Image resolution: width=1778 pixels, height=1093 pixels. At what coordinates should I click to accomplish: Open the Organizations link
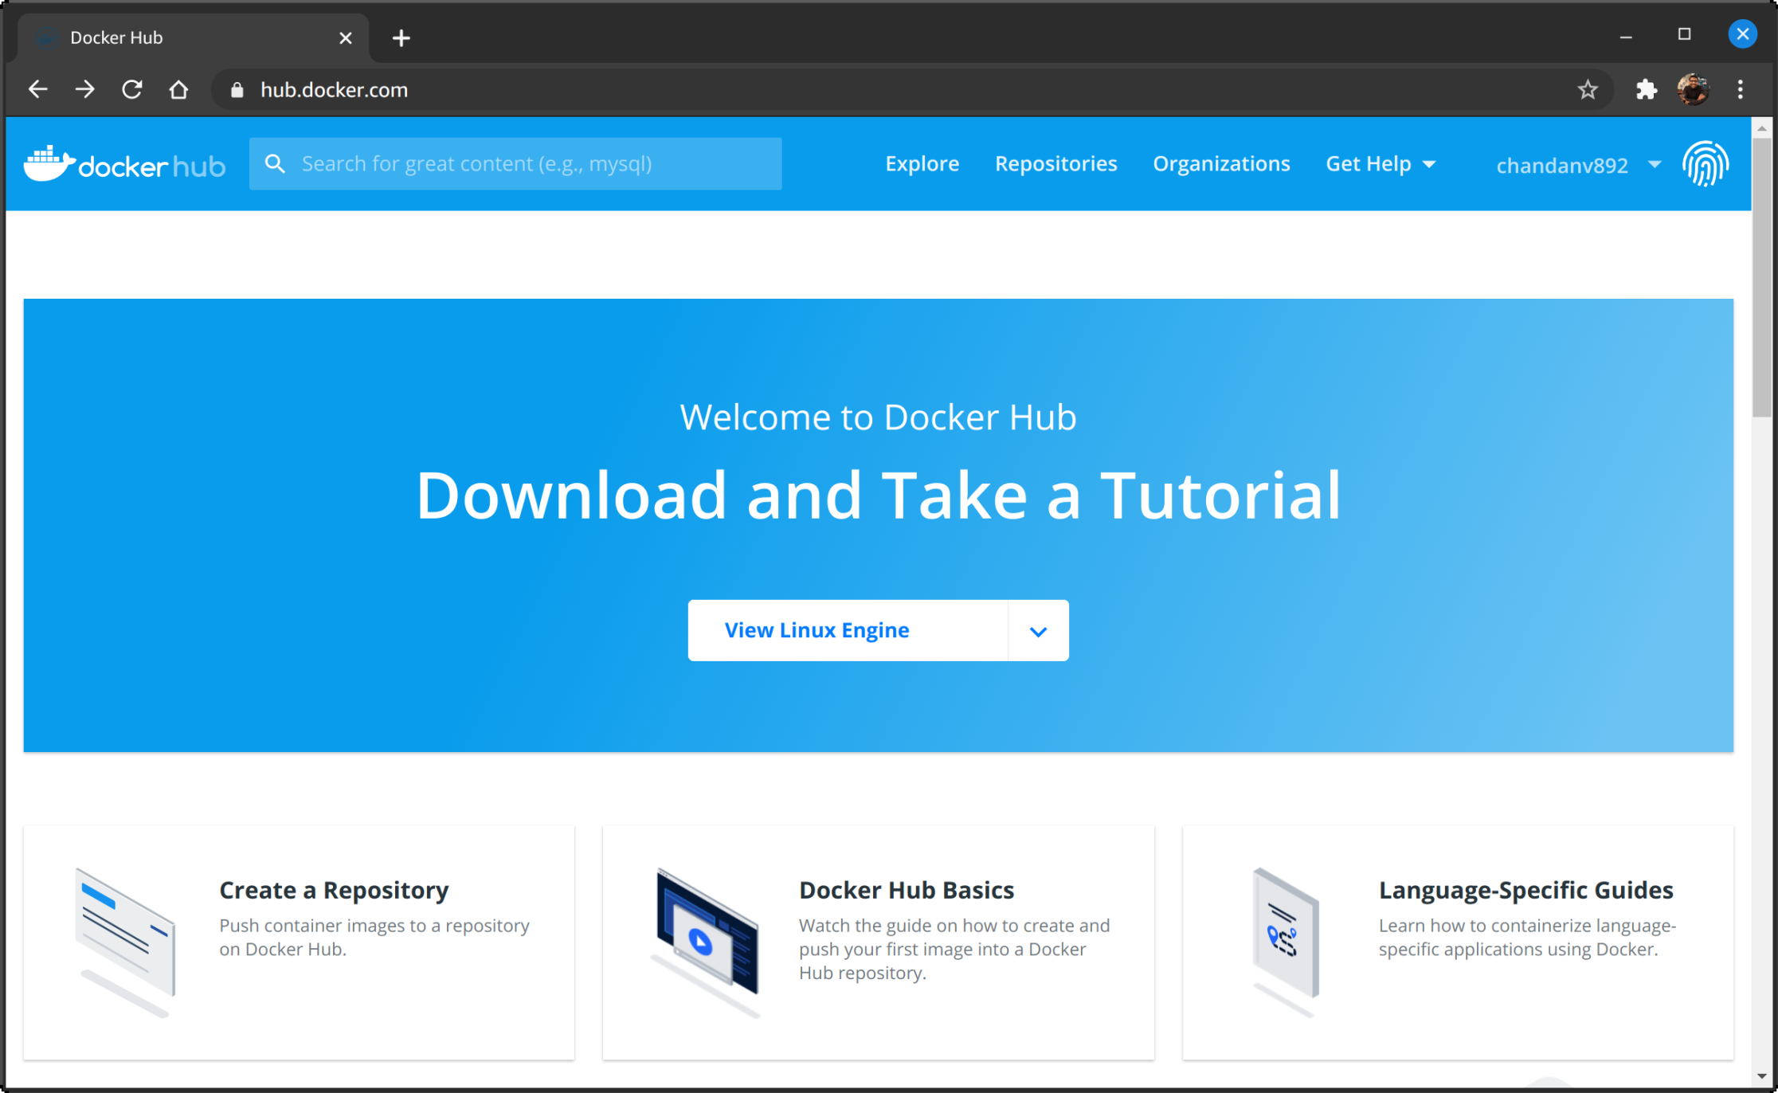click(1221, 163)
